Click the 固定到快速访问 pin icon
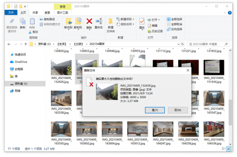 pyautogui.click(x=12, y=21)
